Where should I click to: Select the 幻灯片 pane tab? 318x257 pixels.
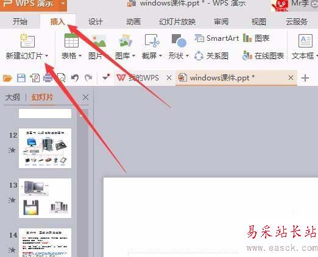tap(42, 97)
